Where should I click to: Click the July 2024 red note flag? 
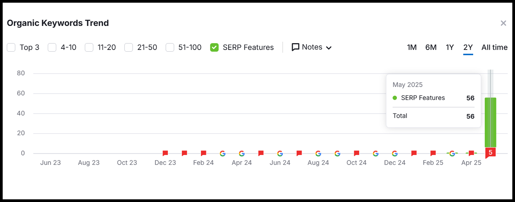pos(299,153)
